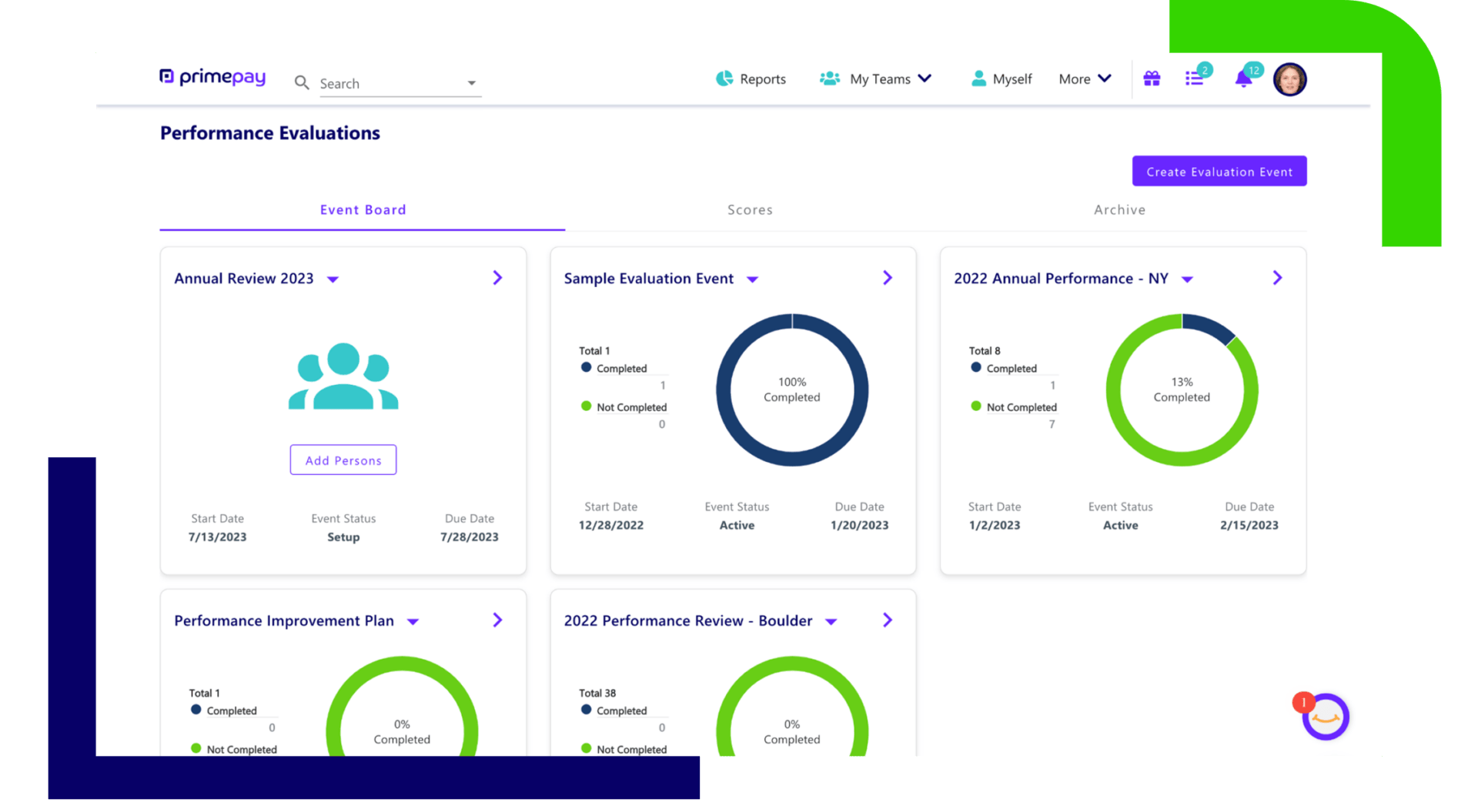Click the 2022 Performance Review - Boulder title
Screen dimensions: 1478x809
(x=688, y=620)
